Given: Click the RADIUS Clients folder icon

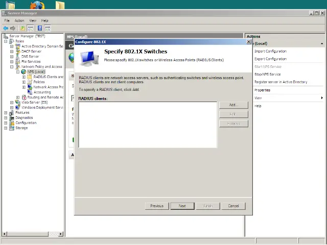Looking at the screenshot, I should 30,77.
